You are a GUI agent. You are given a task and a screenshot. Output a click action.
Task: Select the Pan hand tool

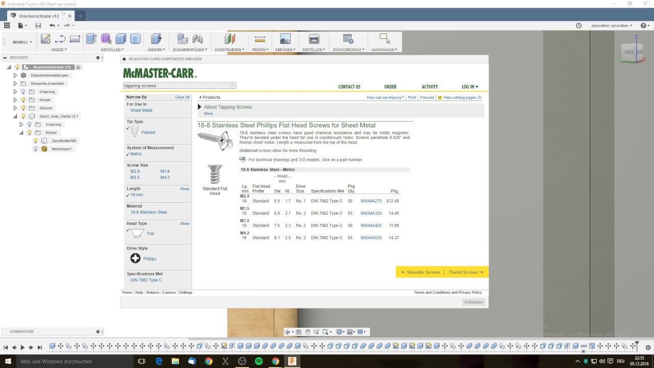tap(308, 332)
